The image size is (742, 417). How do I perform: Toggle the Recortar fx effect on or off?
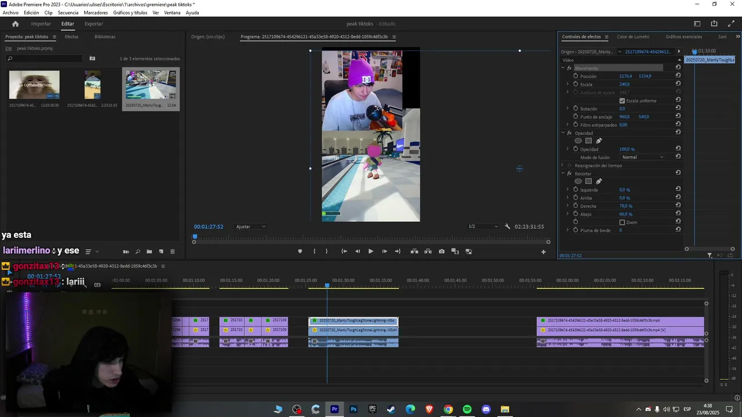click(x=569, y=173)
